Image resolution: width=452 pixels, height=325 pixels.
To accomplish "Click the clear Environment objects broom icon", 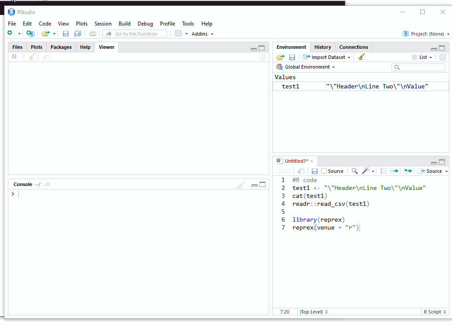I will [361, 57].
